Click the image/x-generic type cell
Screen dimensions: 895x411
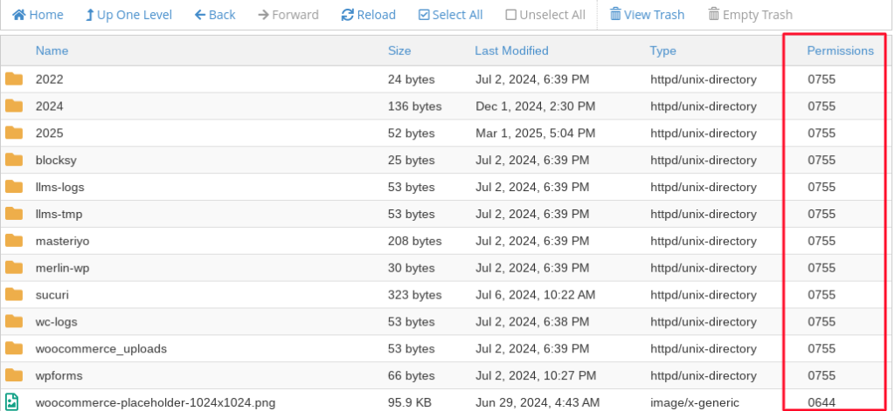point(693,403)
